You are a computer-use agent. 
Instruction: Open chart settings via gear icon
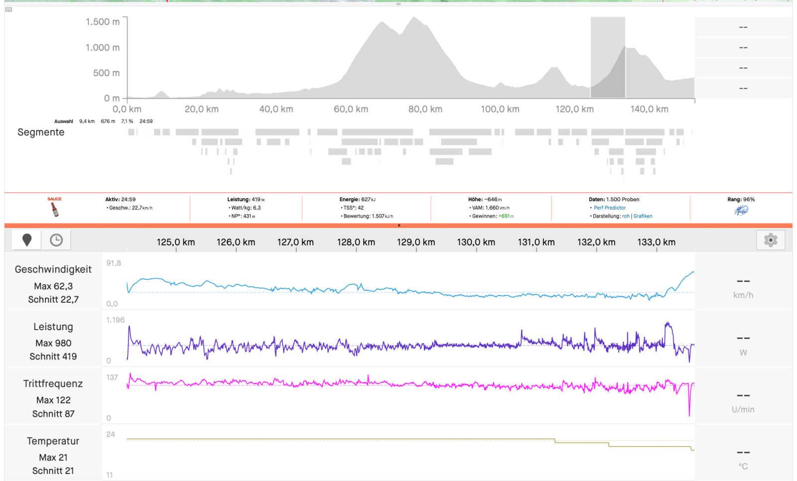770,240
